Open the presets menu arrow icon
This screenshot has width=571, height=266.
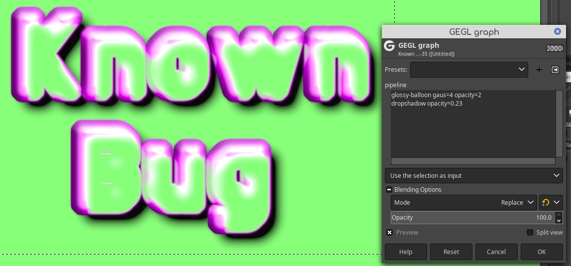point(555,70)
